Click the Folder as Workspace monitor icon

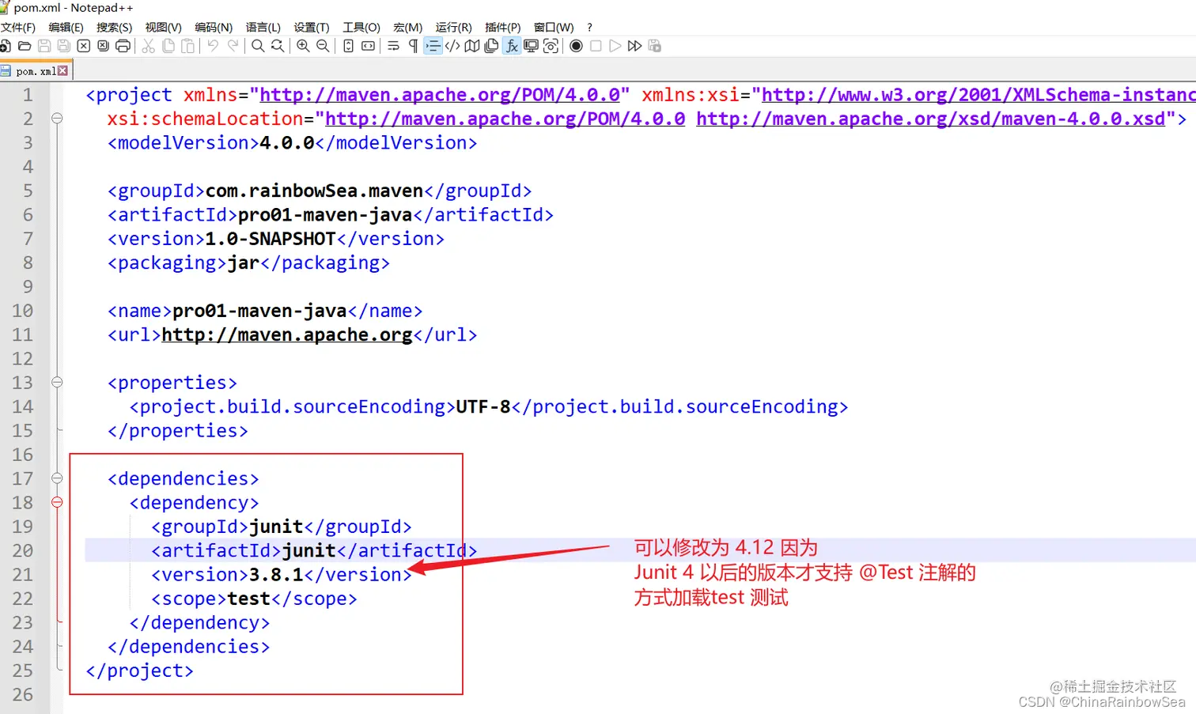click(531, 46)
